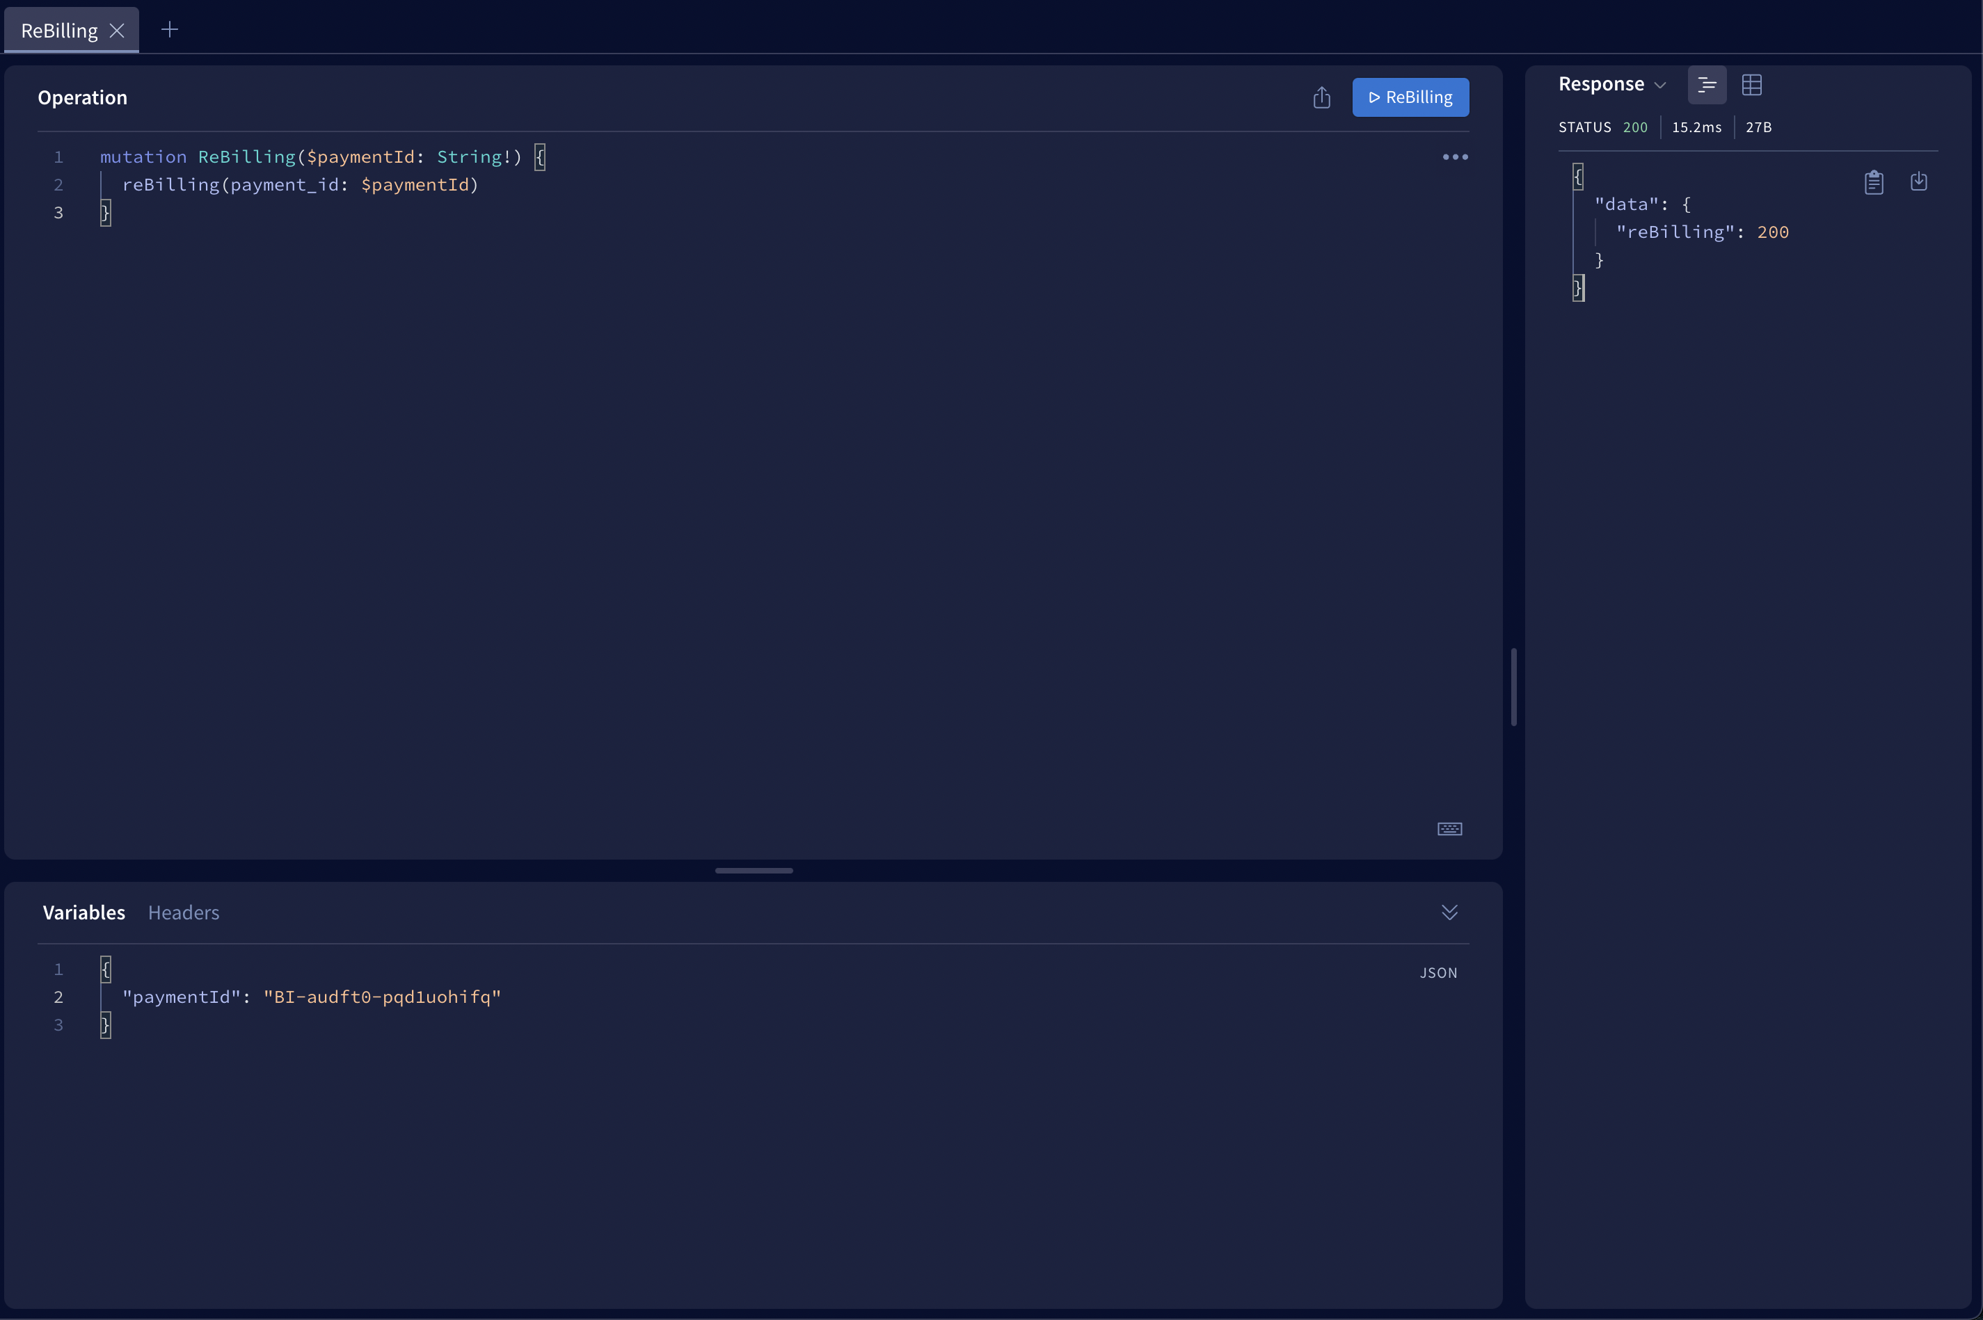The image size is (1983, 1320).
Task: Close the ReBilling tab
Action: coord(117,31)
